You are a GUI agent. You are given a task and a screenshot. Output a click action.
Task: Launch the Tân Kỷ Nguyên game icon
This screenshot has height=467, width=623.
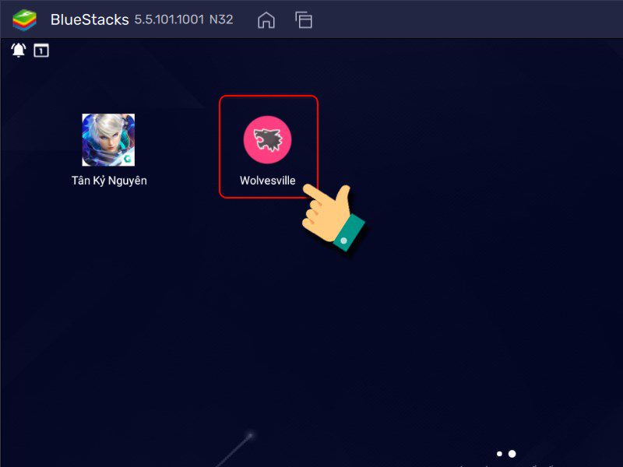108,140
